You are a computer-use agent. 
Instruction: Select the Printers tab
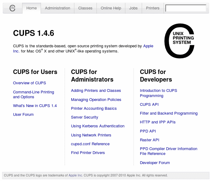pos(153,8)
